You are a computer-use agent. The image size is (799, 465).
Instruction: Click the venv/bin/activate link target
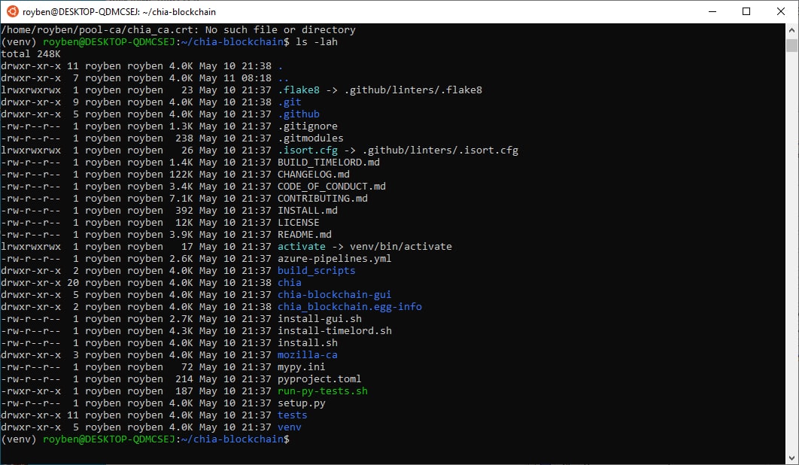[x=400, y=246]
